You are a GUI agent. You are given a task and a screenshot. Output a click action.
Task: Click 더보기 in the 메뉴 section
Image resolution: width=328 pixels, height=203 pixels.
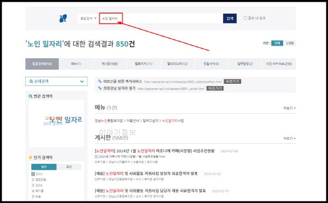pyautogui.click(x=290, y=108)
